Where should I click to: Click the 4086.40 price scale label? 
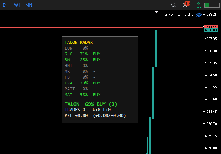click(211, 51)
